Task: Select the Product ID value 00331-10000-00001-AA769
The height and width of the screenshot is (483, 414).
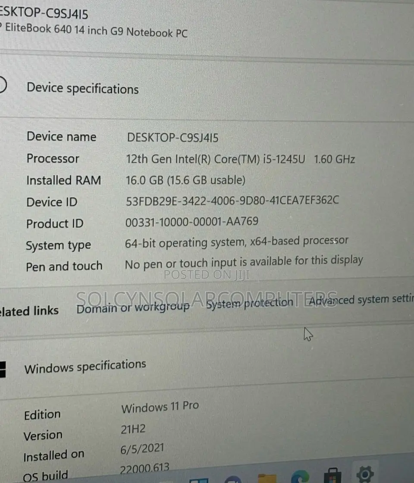Action: 191,222
